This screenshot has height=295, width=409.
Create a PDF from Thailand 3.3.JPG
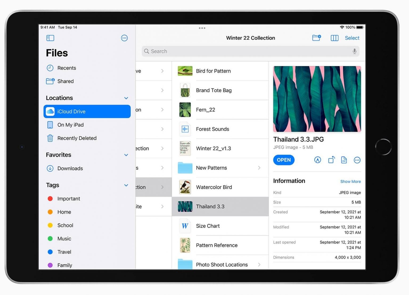pos(344,160)
